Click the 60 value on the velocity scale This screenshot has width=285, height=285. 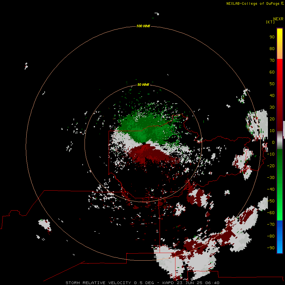[272, 72]
